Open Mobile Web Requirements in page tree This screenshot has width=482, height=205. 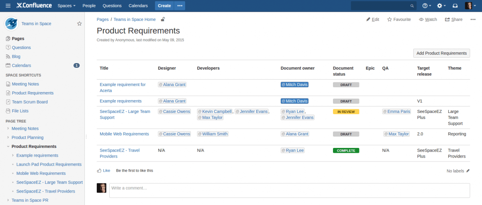pyautogui.click(x=41, y=173)
